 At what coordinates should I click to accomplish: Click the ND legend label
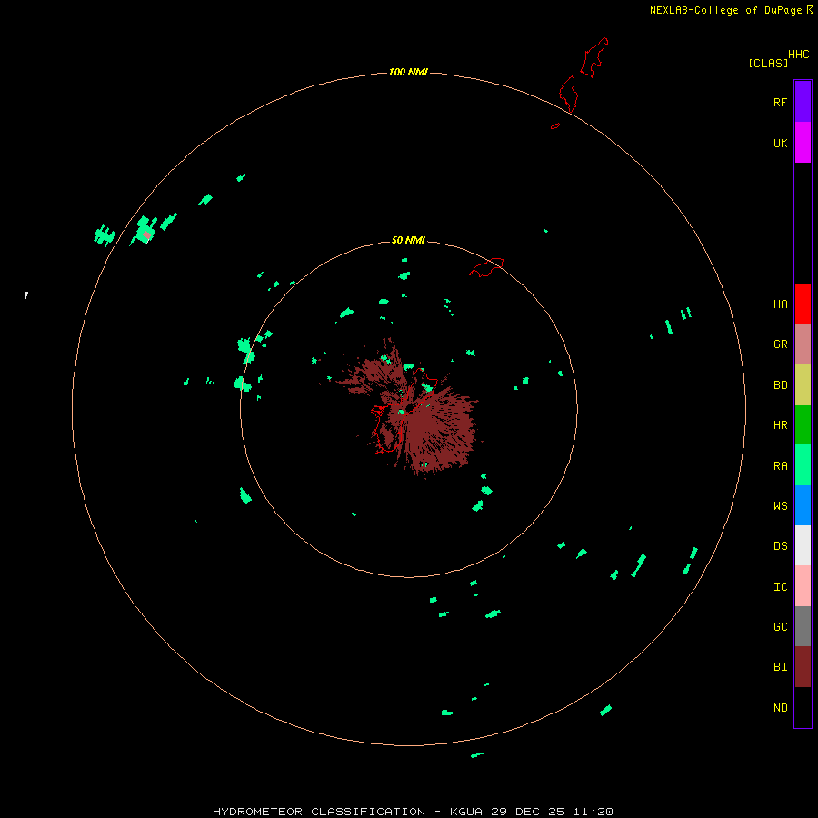[x=780, y=708]
